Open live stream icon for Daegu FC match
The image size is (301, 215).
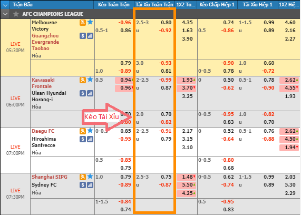[x=83, y=131]
